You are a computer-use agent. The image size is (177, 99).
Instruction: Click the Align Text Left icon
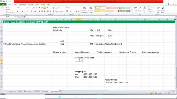(40, 11)
